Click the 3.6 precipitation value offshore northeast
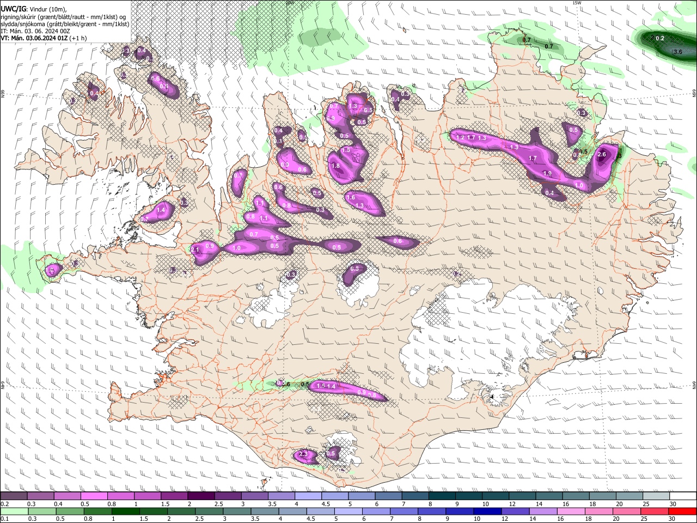697x523 pixels. (x=678, y=52)
